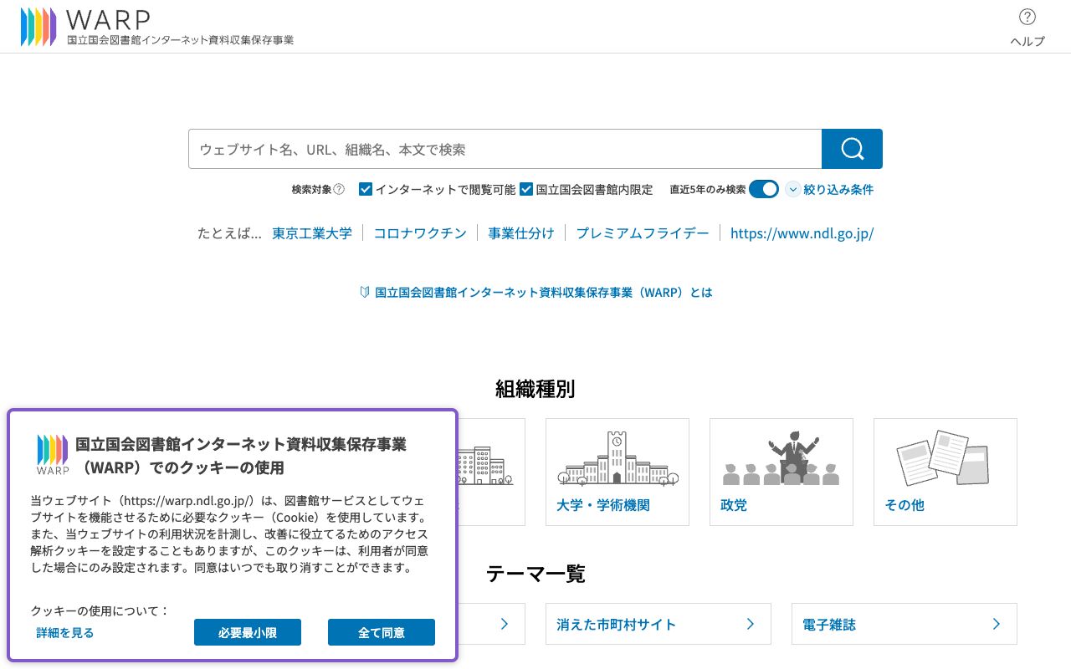This screenshot has width=1071, height=669.
Task: Click the shield icon next to WARP とは
Action: click(364, 292)
